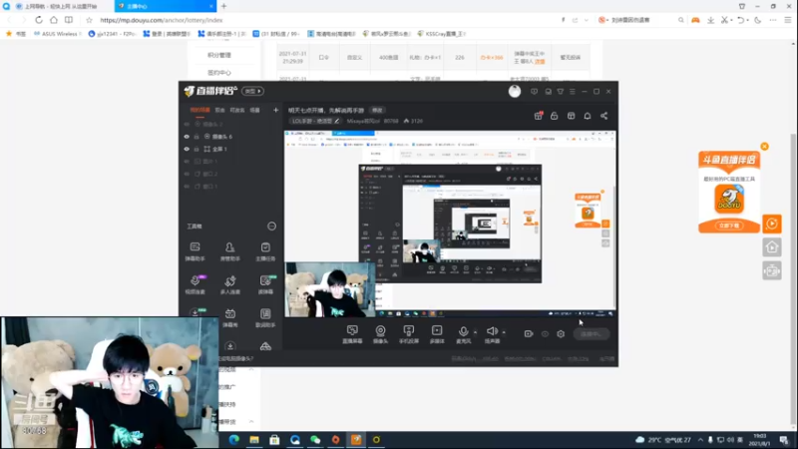Add camera source in bottom toolbar
Viewport: 798px width, 449px height.
pos(380,334)
